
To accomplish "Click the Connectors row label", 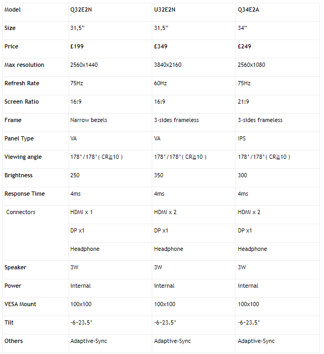I will point(21,212).
